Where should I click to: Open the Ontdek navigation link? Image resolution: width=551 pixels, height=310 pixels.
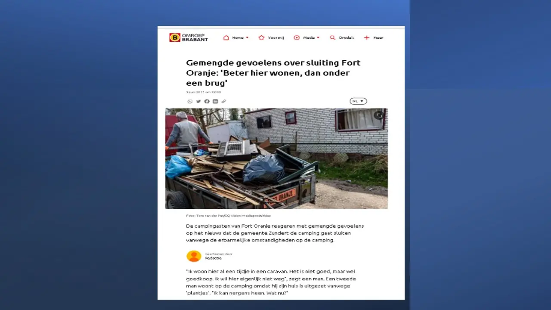click(342, 37)
